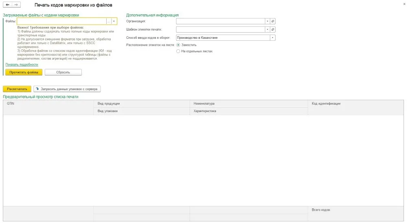407x223 pixels.
Task: Click the Предварительный просмотр списка печати heading
Action: (x=40, y=97)
